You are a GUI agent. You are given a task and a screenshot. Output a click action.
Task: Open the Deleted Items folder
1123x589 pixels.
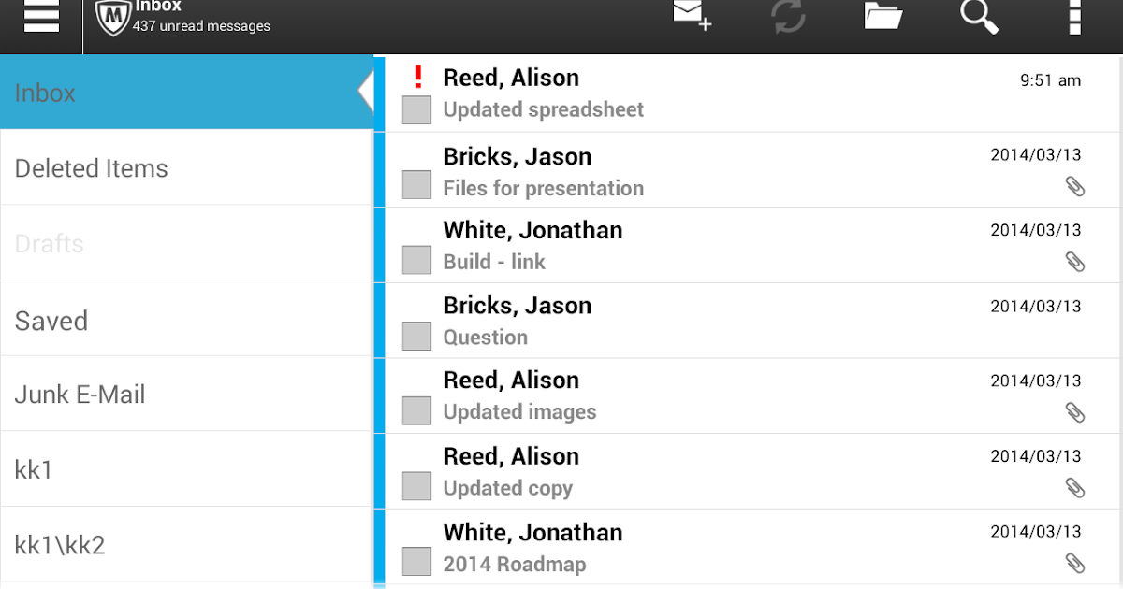click(x=92, y=168)
